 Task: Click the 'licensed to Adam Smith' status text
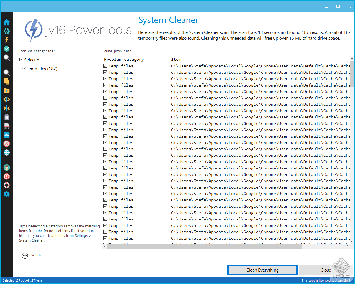327,280
